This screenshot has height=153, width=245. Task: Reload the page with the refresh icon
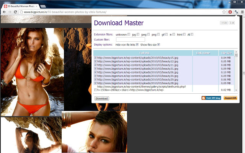coord(15,12)
